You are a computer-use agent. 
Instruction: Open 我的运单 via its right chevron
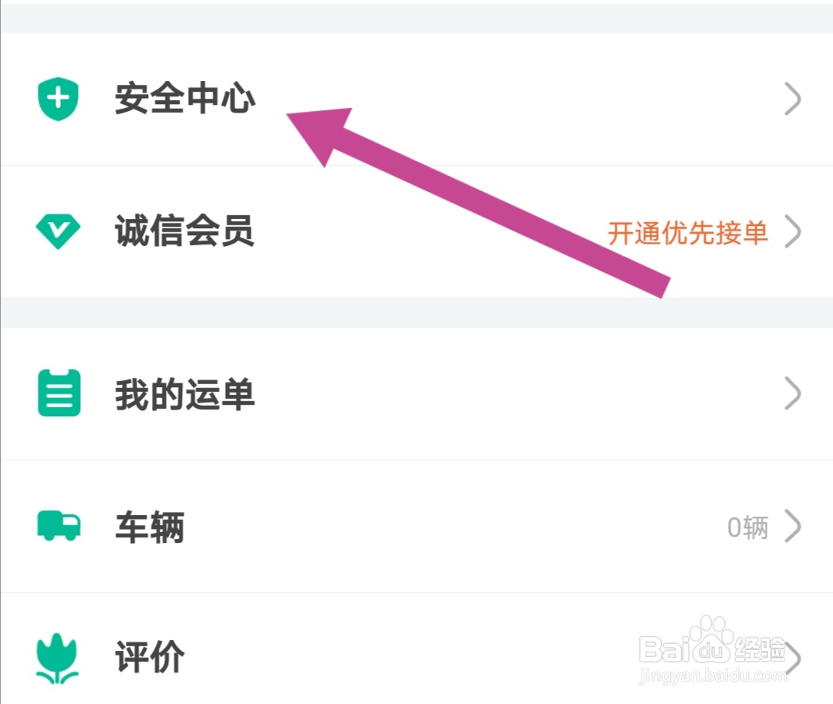[792, 394]
